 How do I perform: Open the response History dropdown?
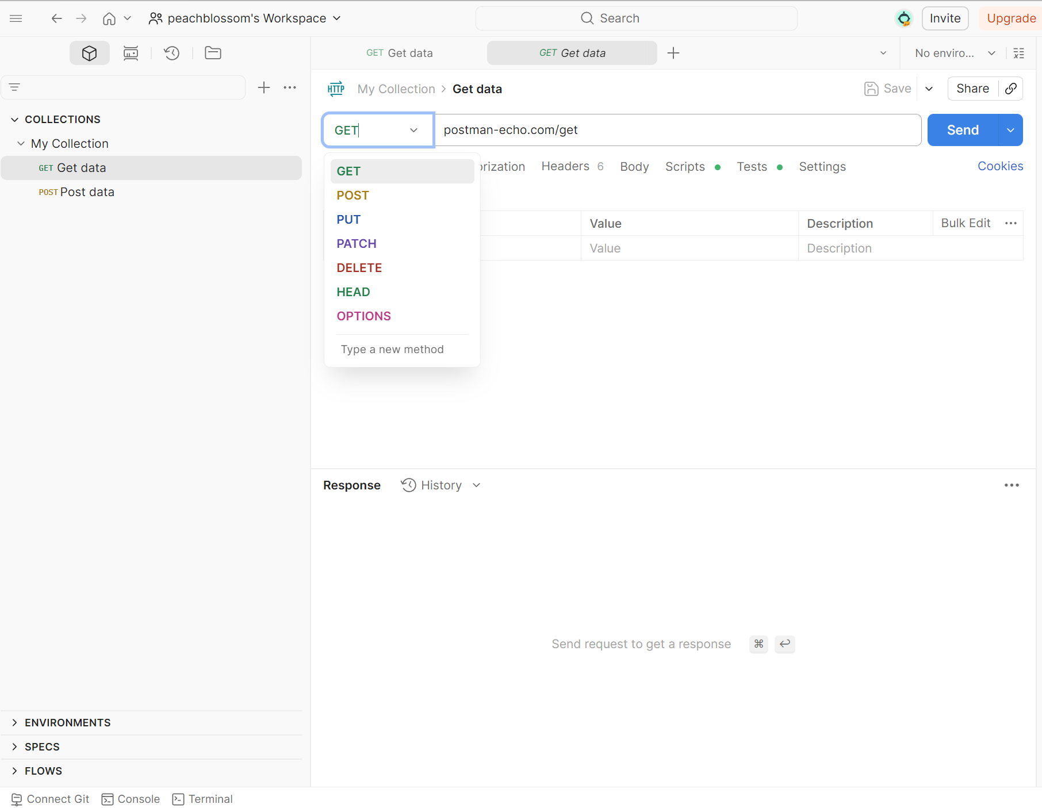coord(441,485)
